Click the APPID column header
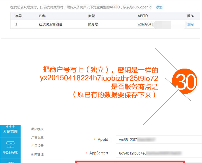This screenshot has width=202, height=163. click(x=143, y=16)
